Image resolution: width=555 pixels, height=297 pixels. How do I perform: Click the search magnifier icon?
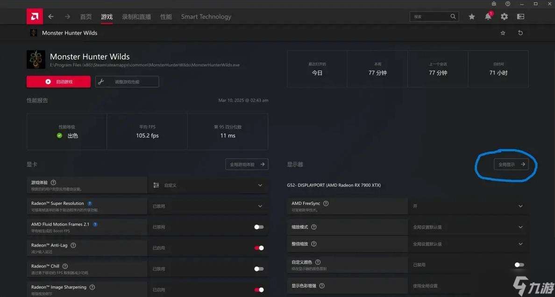coord(453,16)
